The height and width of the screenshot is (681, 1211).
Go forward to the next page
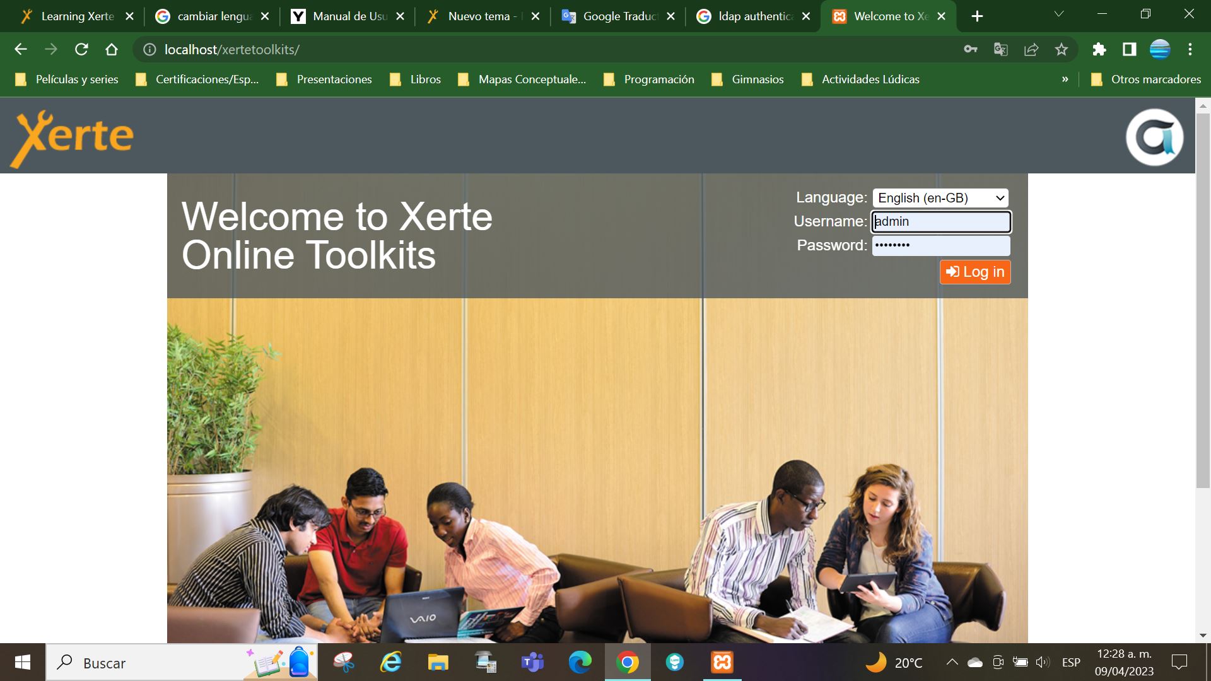tap(51, 49)
